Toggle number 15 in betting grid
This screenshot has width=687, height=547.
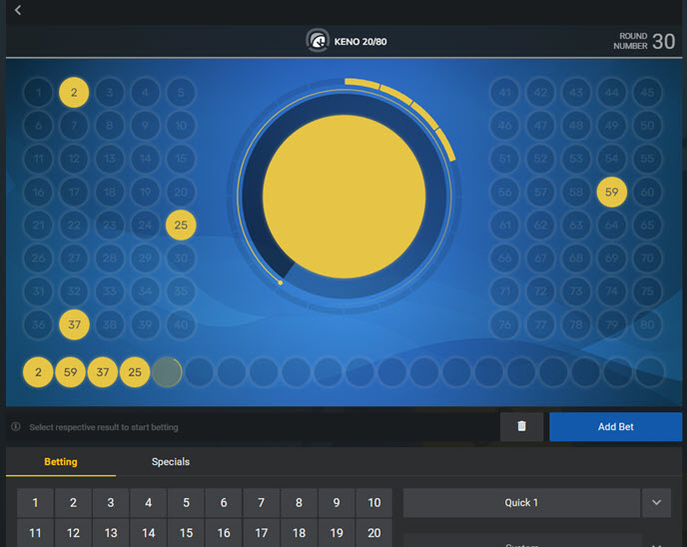click(186, 534)
